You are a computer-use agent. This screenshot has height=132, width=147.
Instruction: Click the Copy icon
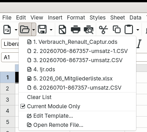coord(117,29)
